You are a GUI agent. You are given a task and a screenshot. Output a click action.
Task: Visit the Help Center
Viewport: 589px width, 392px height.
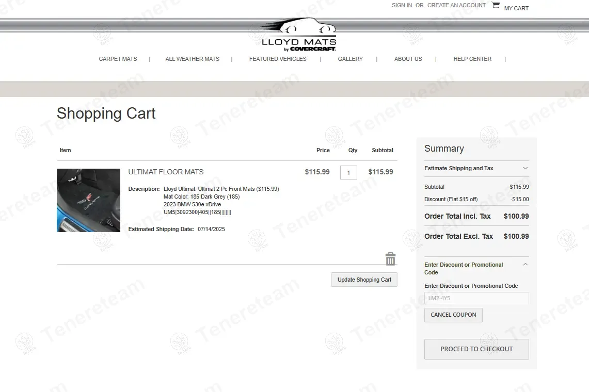(472, 59)
